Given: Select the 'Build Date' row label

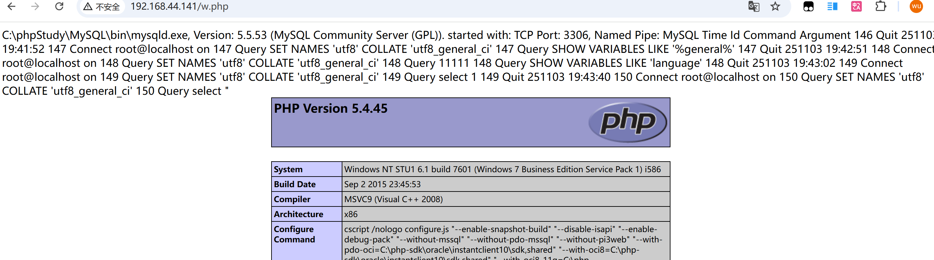Looking at the screenshot, I should 295,184.
